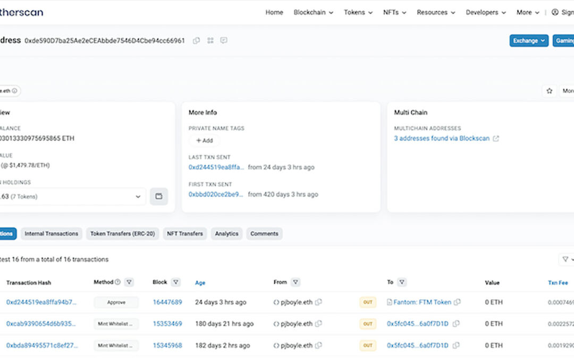Viewport: 574px width, 358px height.
Task: Switch to the Token Transfers (ERC-20) tab
Action: tap(122, 233)
